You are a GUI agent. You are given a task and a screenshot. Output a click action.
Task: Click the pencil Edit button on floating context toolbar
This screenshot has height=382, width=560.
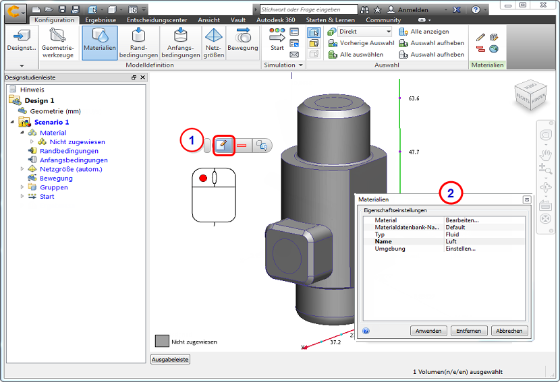(223, 146)
